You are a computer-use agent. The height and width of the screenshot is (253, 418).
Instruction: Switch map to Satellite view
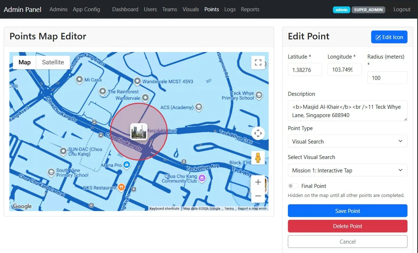coord(53,63)
